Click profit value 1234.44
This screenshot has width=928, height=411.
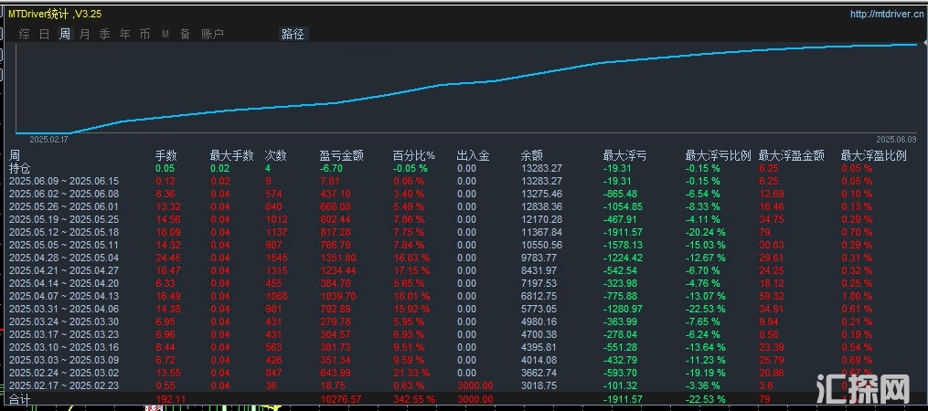(x=338, y=270)
